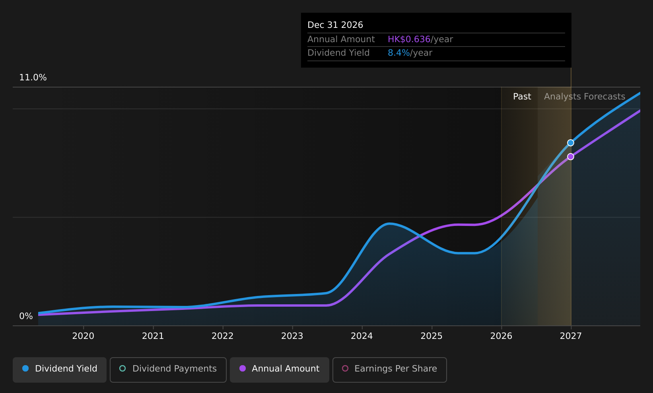The image size is (653, 393).
Task: Click the Dec 31 2026 tooltip date
Action: (x=335, y=25)
